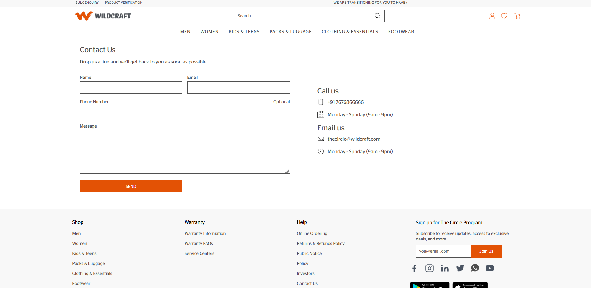Open the Facebook social icon
This screenshot has width=591, height=288.
415,268
